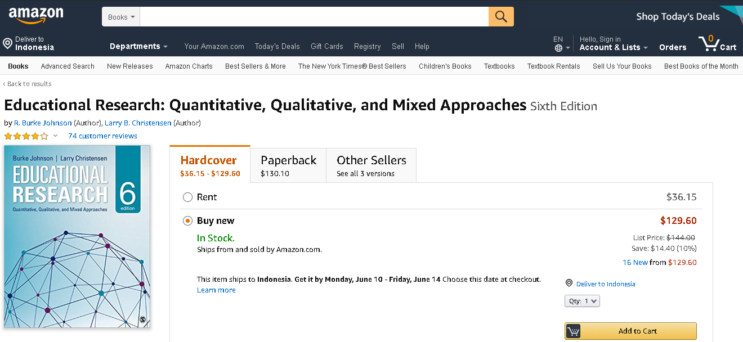This screenshot has height=342, width=743.
Task: Click the cart icon on Add to Cart
Action: click(573, 331)
